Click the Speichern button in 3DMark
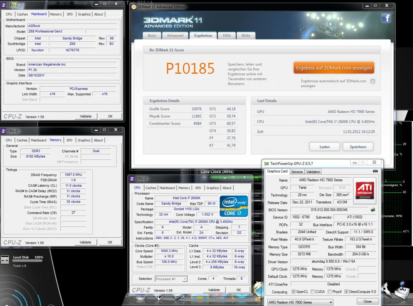This screenshot has height=306, width=413. click(x=358, y=147)
